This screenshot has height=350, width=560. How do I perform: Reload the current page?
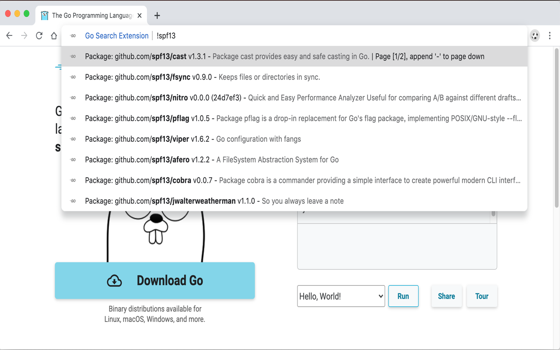coord(39,36)
